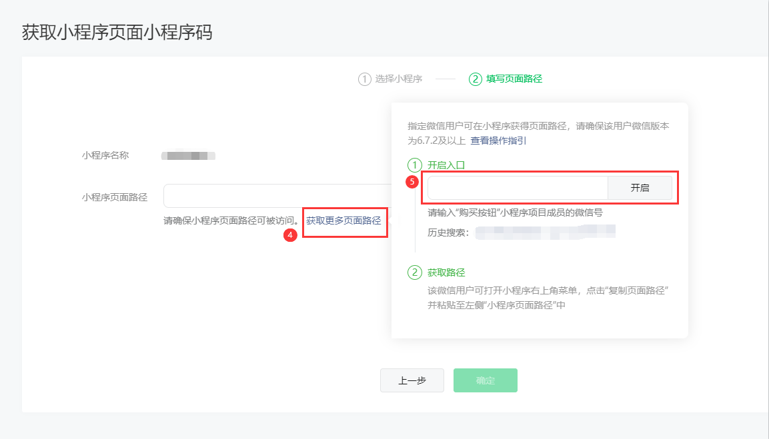Open the 获取更多页面路径 link
The height and width of the screenshot is (439, 769).
coord(343,220)
